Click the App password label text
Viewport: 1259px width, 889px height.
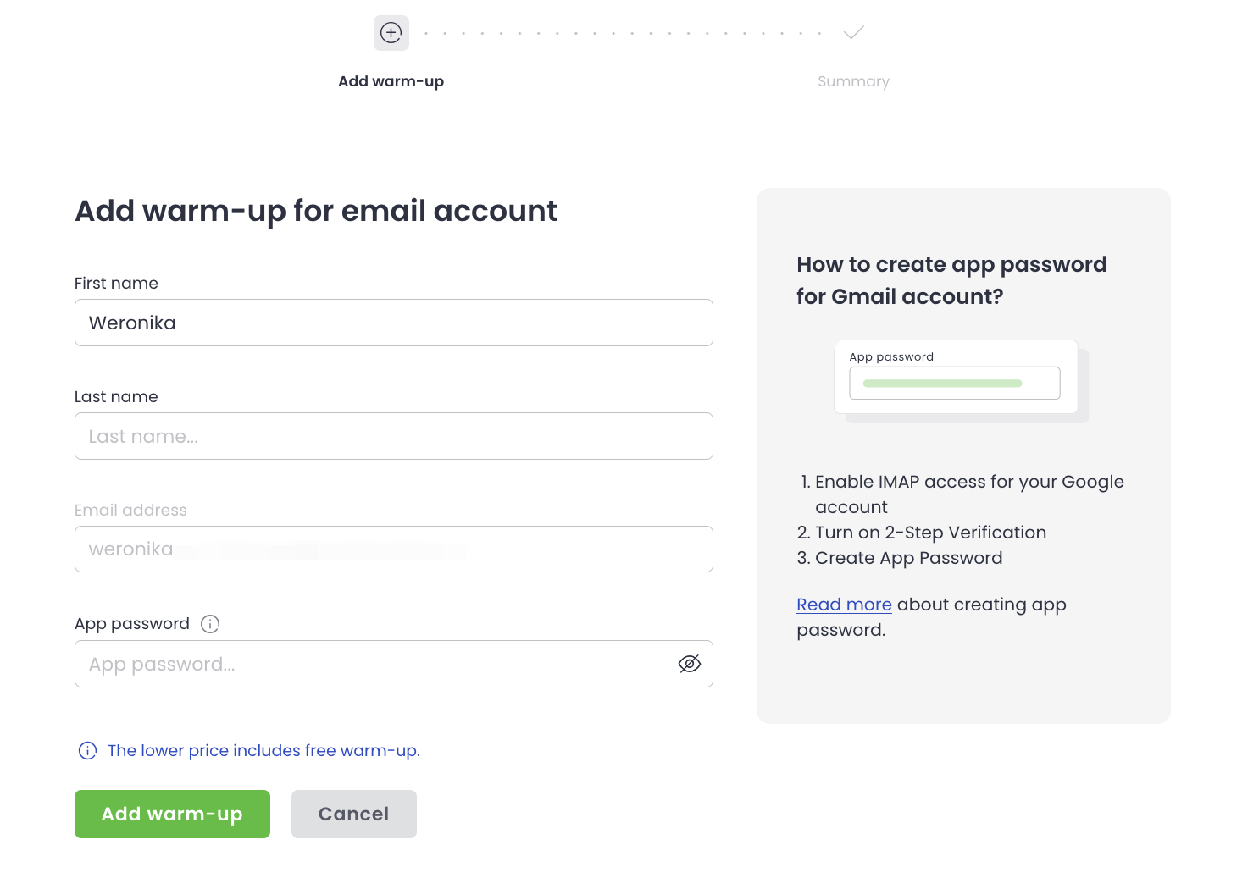[132, 624]
